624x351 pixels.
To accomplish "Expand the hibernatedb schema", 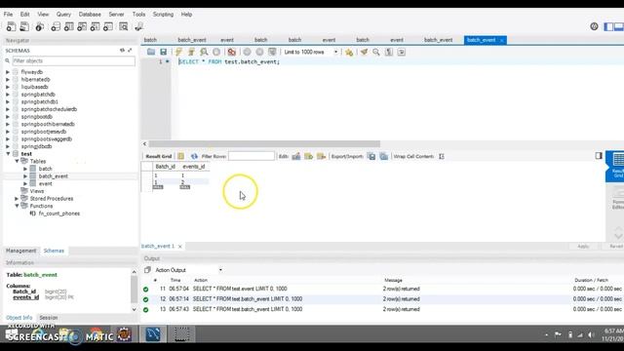I will tap(8, 80).
